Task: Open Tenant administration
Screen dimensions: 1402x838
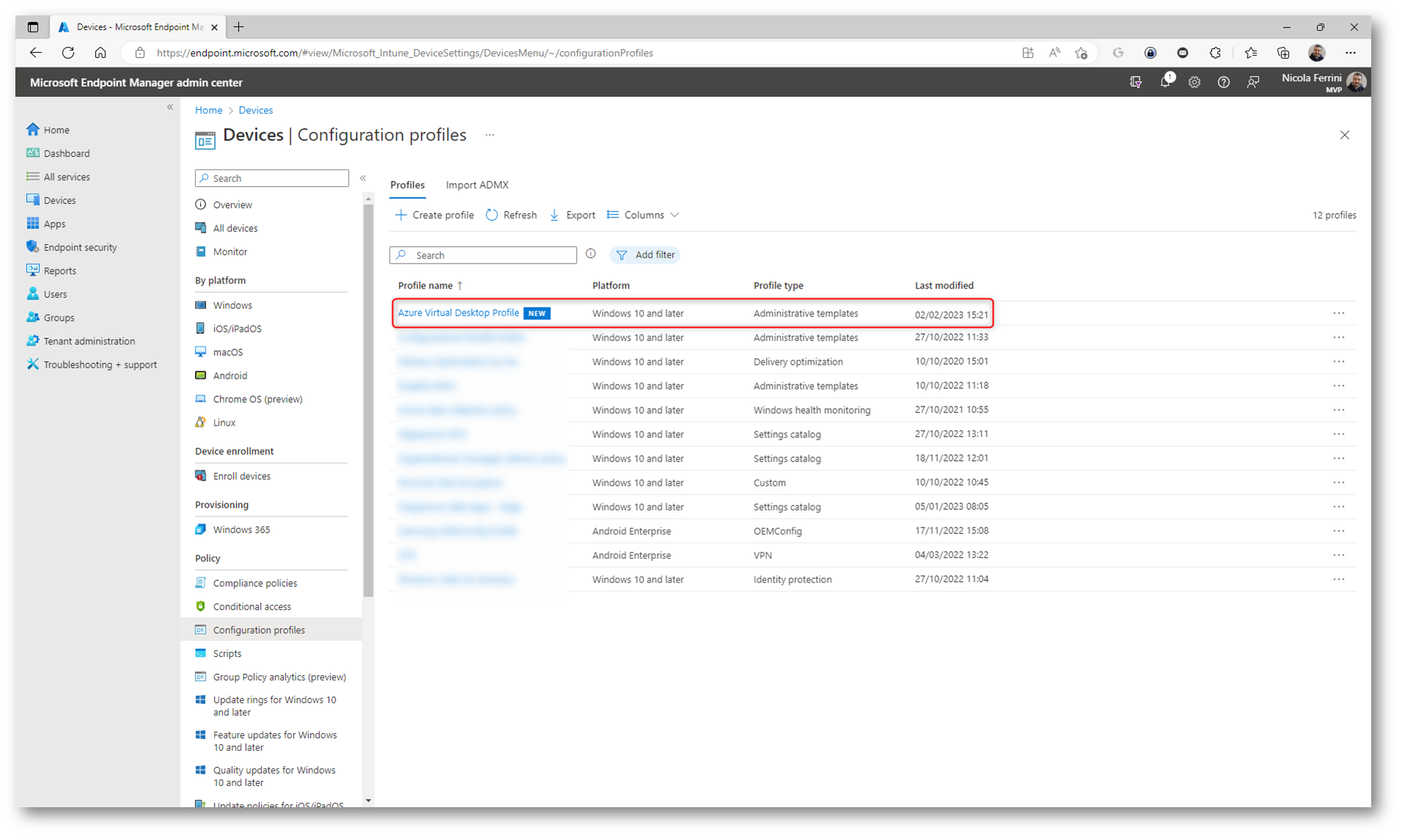Action: pos(81,341)
